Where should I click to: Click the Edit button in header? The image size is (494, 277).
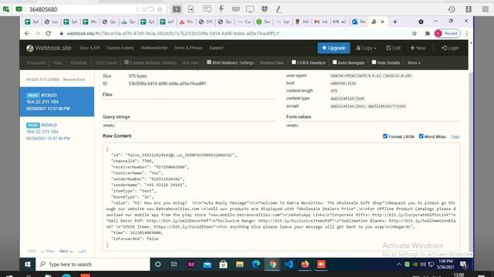click(x=394, y=48)
